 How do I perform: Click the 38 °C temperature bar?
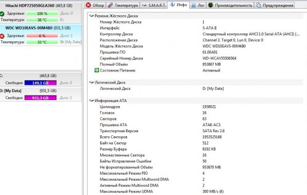click(x=42, y=20)
